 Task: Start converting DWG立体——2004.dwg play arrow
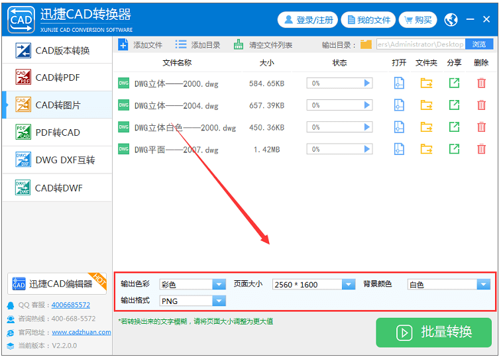pyautogui.click(x=367, y=105)
